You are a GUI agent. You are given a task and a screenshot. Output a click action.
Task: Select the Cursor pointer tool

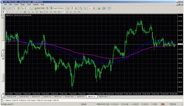tap(4, 12)
